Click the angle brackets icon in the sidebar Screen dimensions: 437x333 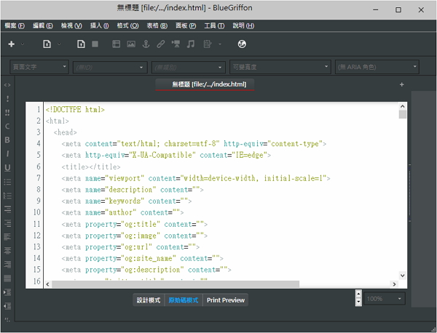[x=7, y=85]
